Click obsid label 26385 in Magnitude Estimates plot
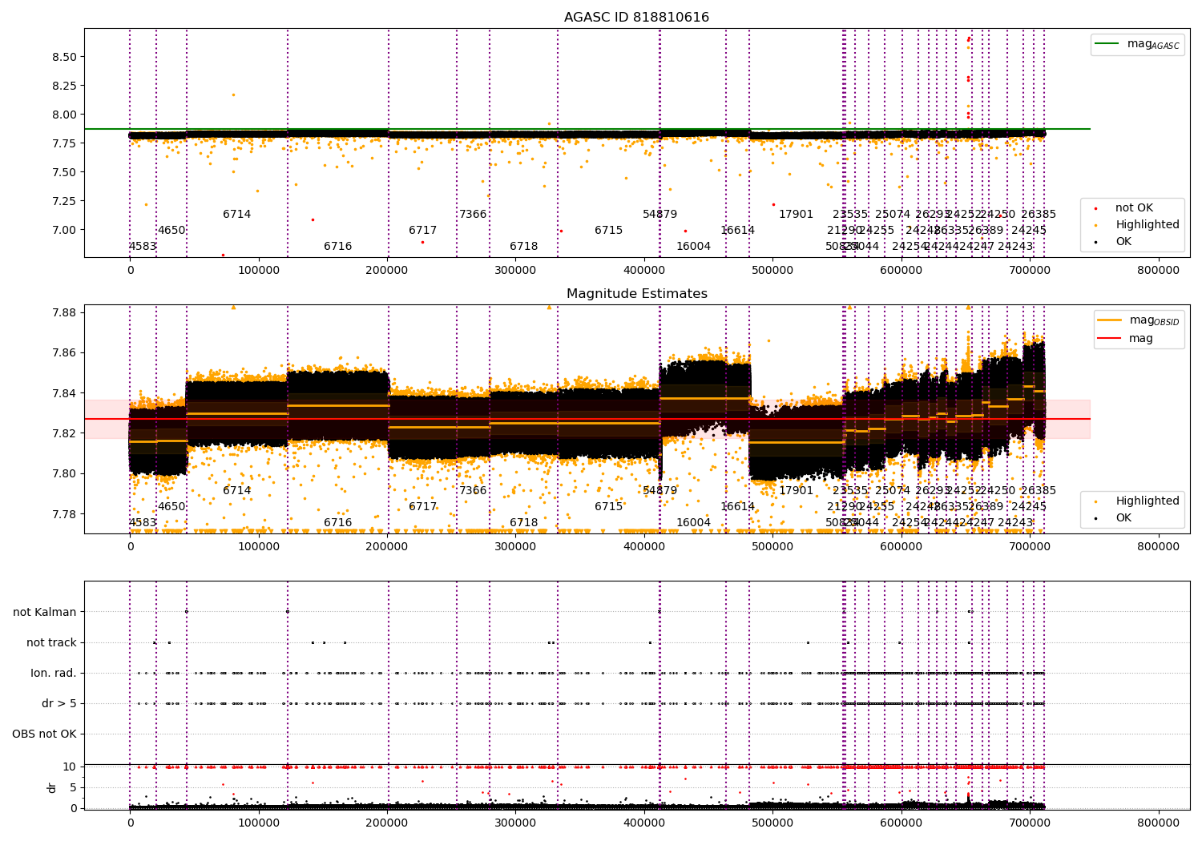Image resolution: width=1202 pixels, height=841 pixels. coord(1039,491)
